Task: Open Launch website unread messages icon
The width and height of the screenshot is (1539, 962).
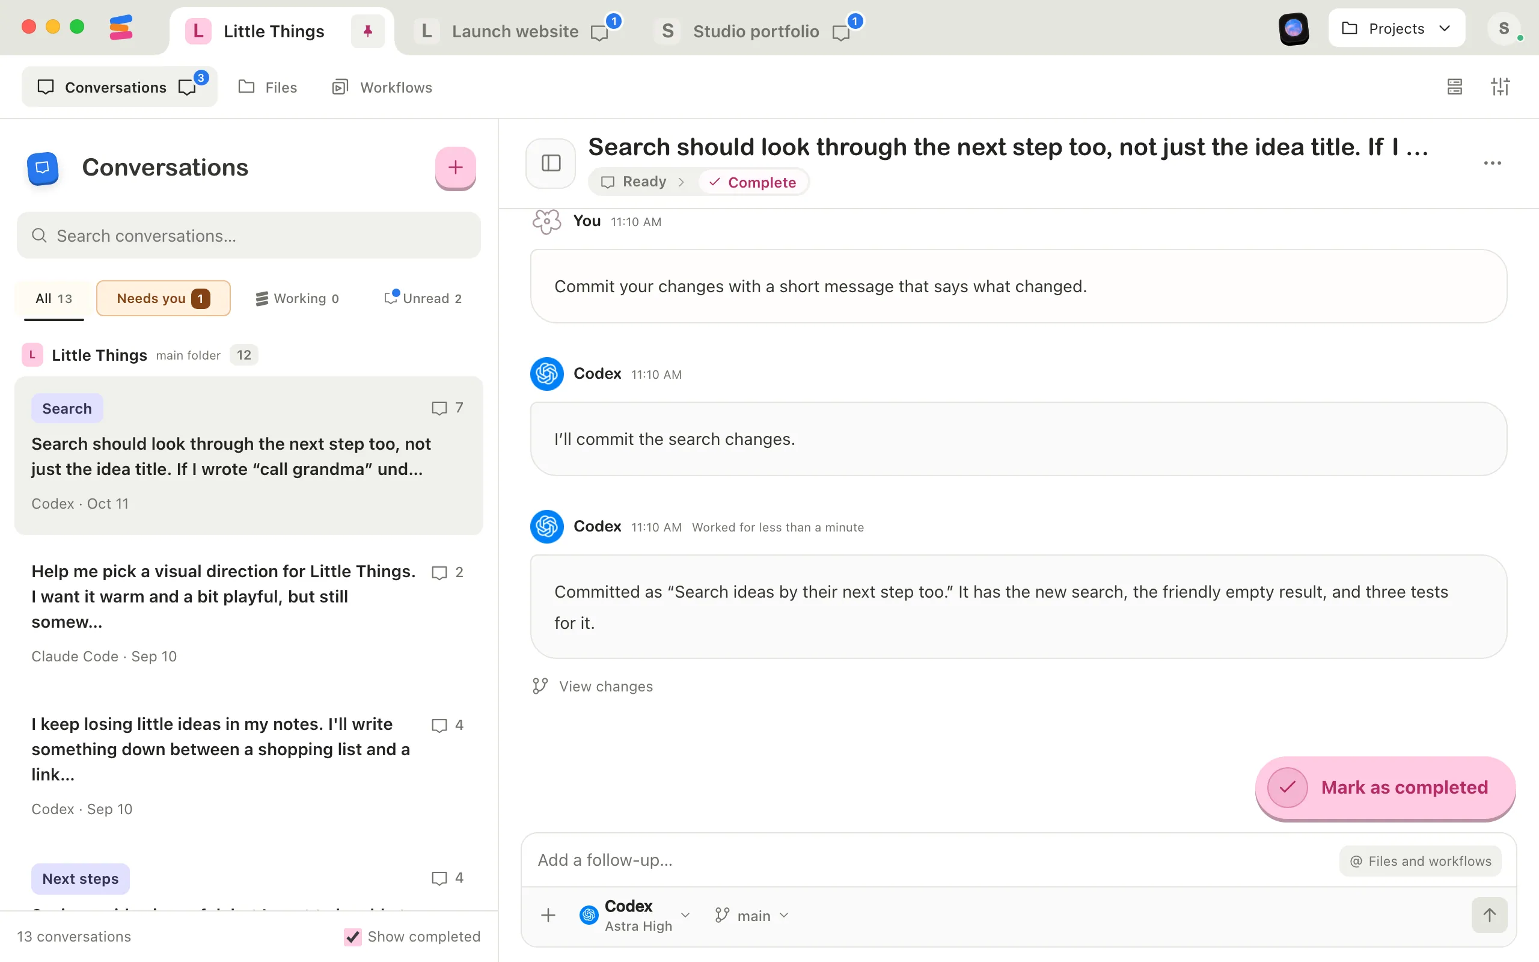Action: (x=600, y=32)
